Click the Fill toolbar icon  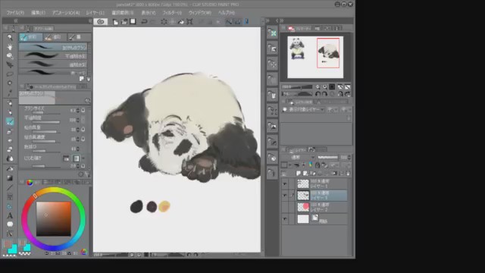181,22
